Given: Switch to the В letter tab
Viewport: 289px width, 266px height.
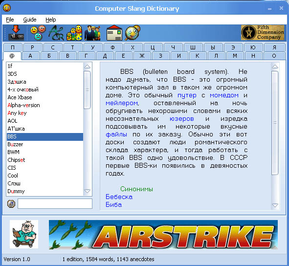Looking at the screenshot, I should coord(67,56).
